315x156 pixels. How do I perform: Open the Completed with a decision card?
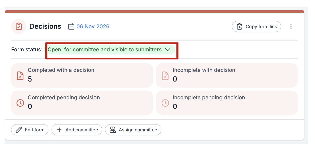(82, 75)
